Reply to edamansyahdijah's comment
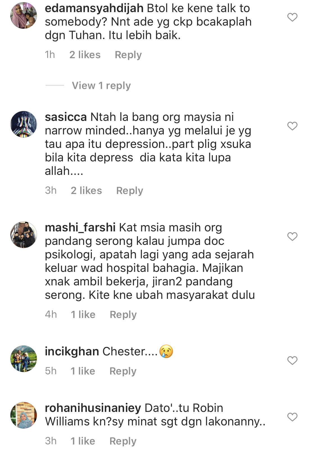Screen dimensions: 316x458 coord(128,55)
